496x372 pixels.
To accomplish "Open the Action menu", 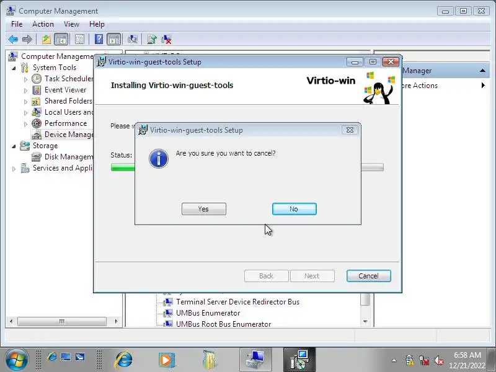I will click(43, 24).
